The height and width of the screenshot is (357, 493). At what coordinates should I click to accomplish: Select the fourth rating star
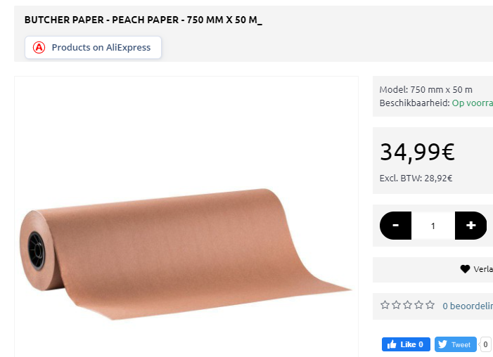click(x=418, y=305)
